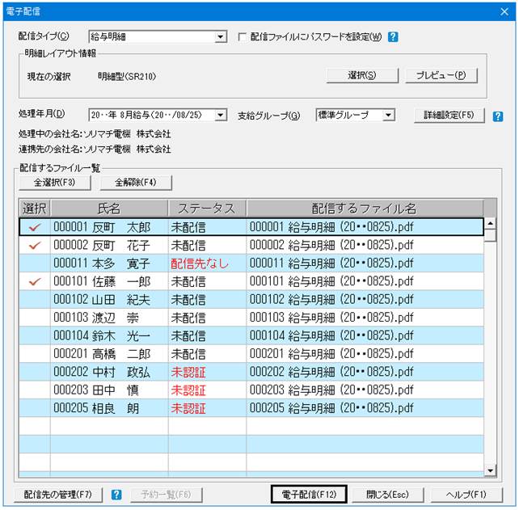Screen dimensions: 519x510
Task: Select row 000011 本多 寛子
Action: pyautogui.click(x=251, y=263)
